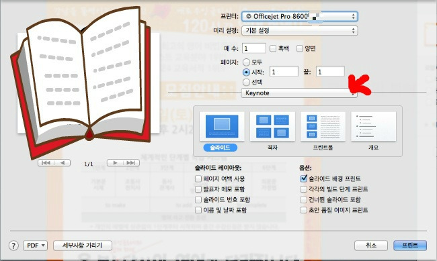The width and height of the screenshot is (437, 261).
Task: Go to previous preview page
Action: click(x=62, y=163)
